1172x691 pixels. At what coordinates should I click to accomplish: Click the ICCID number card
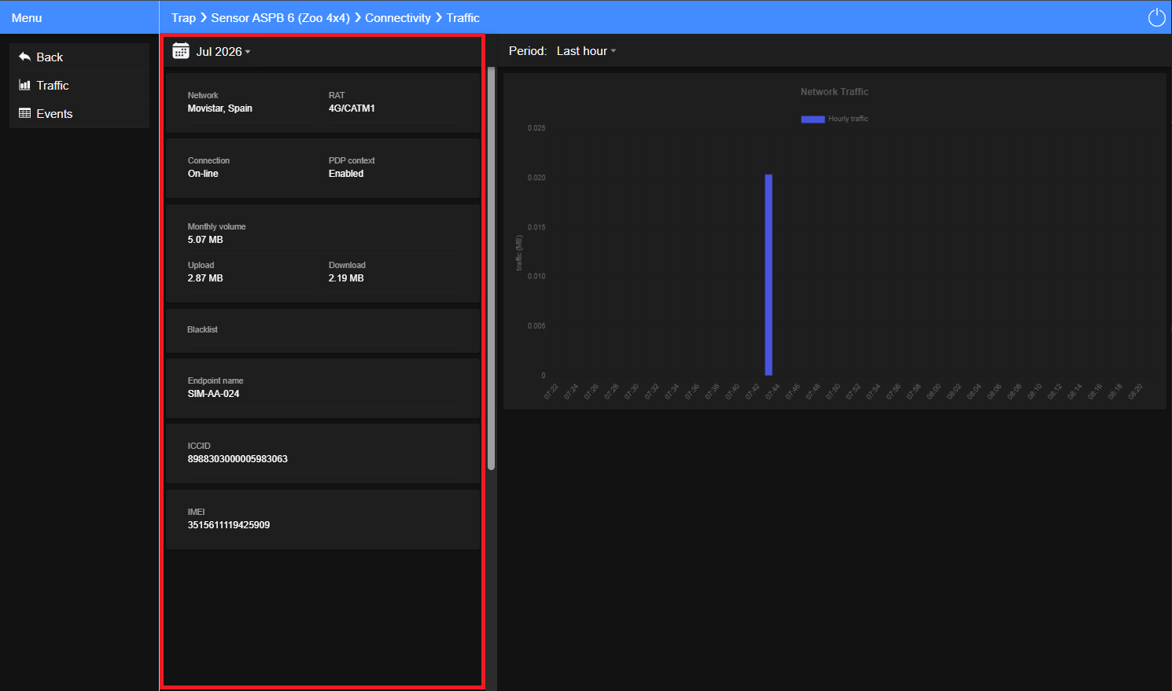tap(322, 454)
